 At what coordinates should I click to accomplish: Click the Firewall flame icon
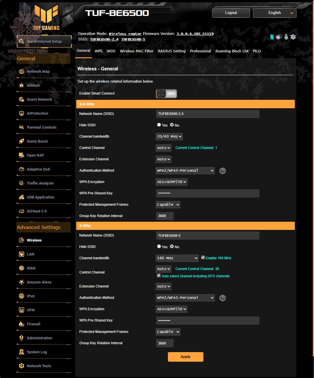[x=22, y=324]
